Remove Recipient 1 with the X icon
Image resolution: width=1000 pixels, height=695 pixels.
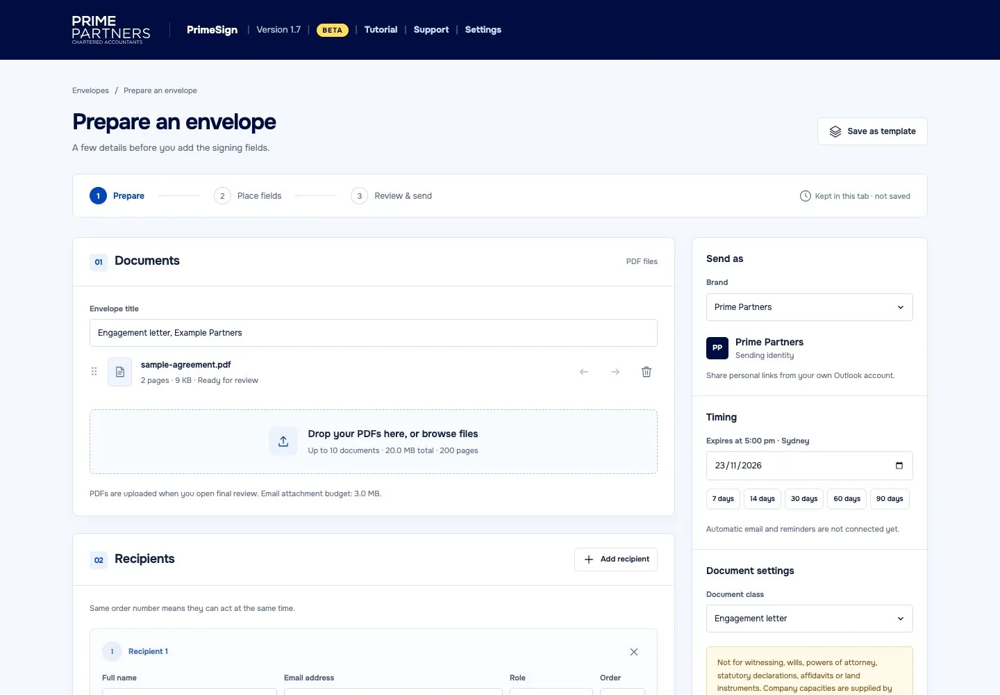click(x=634, y=652)
